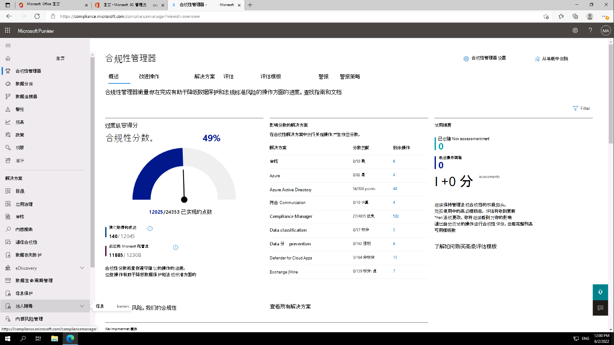Click the 内容搜索 search icon in sidebar
The width and height of the screenshot is (614, 345).
(x=8, y=229)
